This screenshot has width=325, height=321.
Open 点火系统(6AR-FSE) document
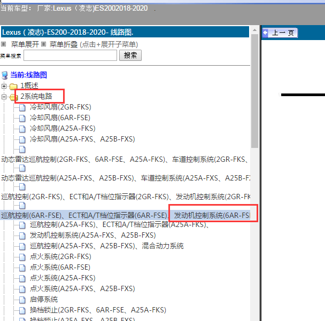tap(60, 267)
